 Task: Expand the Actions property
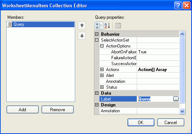pyautogui.click(x=102, y=70)
